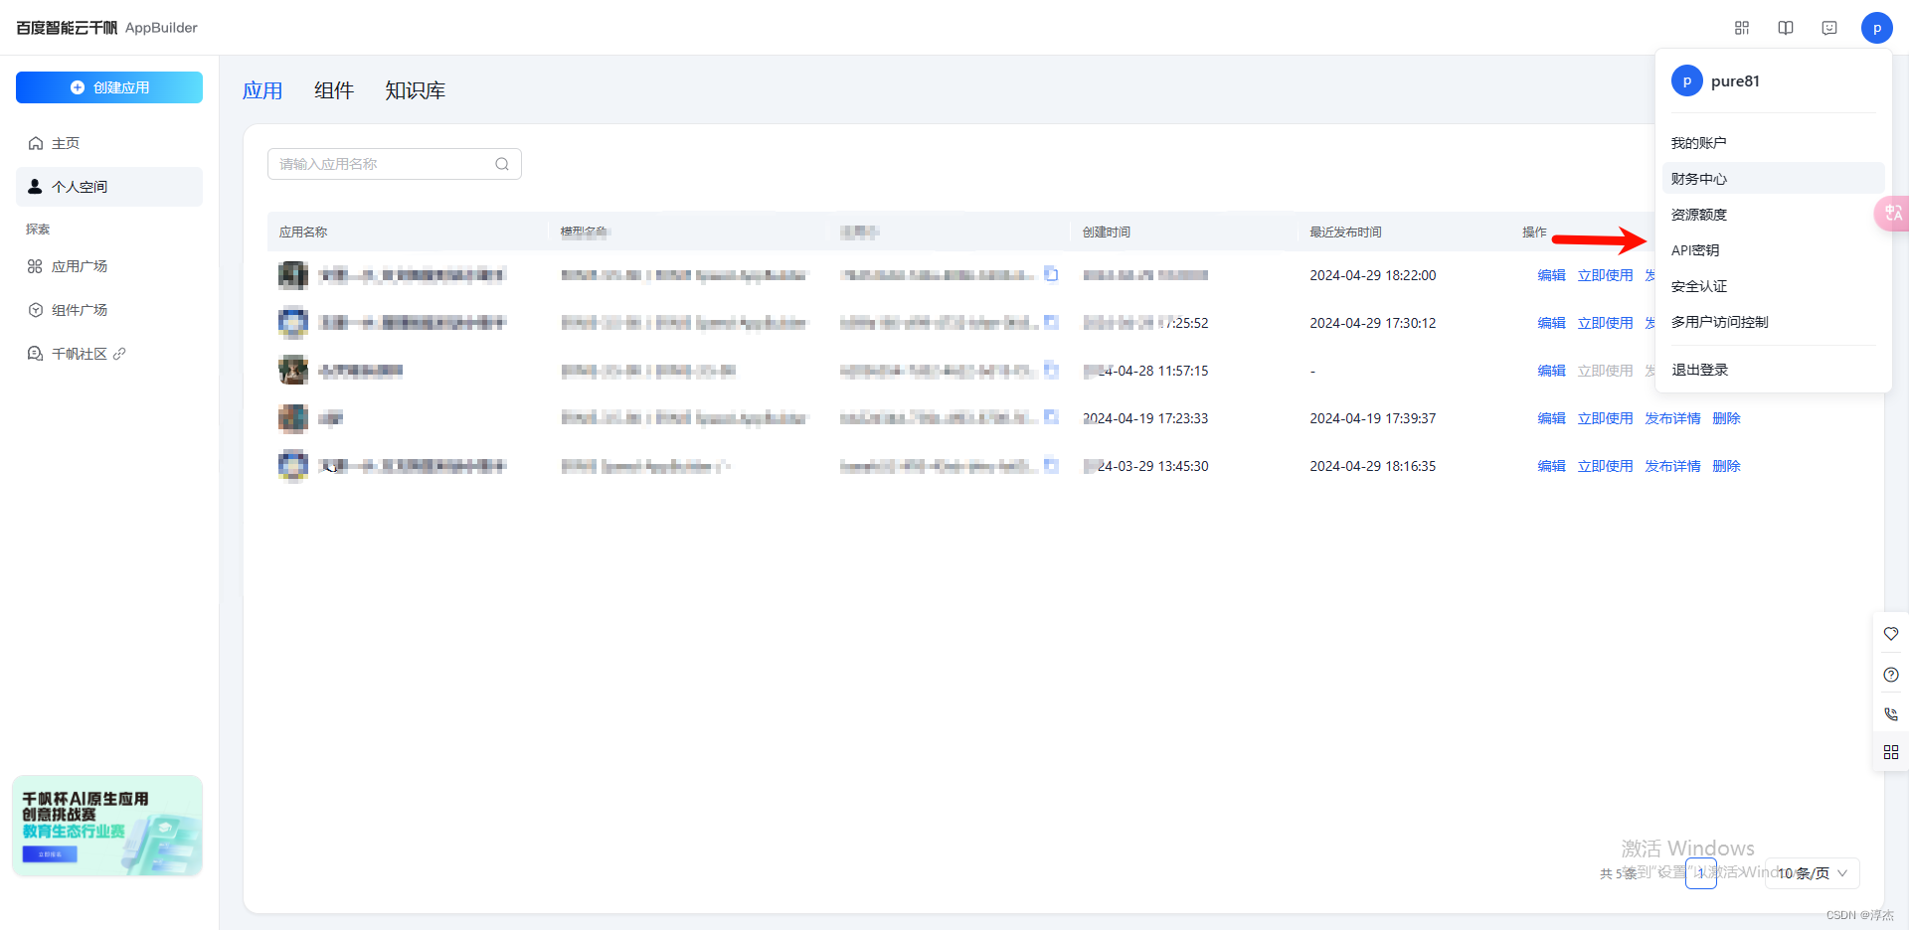Click the home icon beside 主页
1909x930 pixels.
36,143
